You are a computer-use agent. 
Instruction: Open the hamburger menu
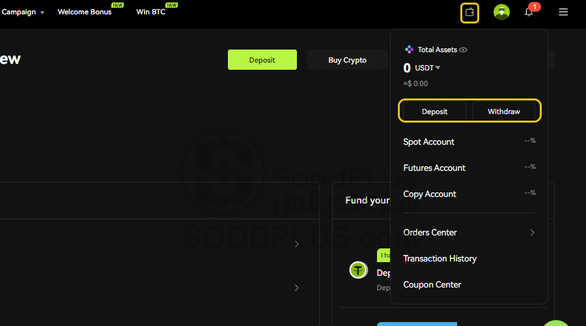563,12
